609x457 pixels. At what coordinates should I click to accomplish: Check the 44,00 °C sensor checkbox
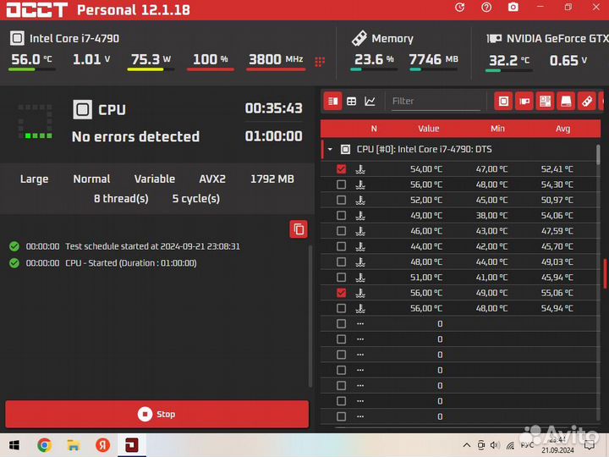pos(342,246)
